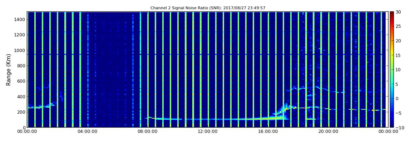The width and height of the screenshot is (411, 145).
Task: Click the 'Range (Km)' axis label
Action: tap(8, 69)
